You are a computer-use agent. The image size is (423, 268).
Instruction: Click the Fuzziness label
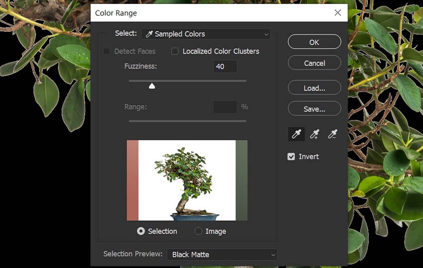click(140, 66)
